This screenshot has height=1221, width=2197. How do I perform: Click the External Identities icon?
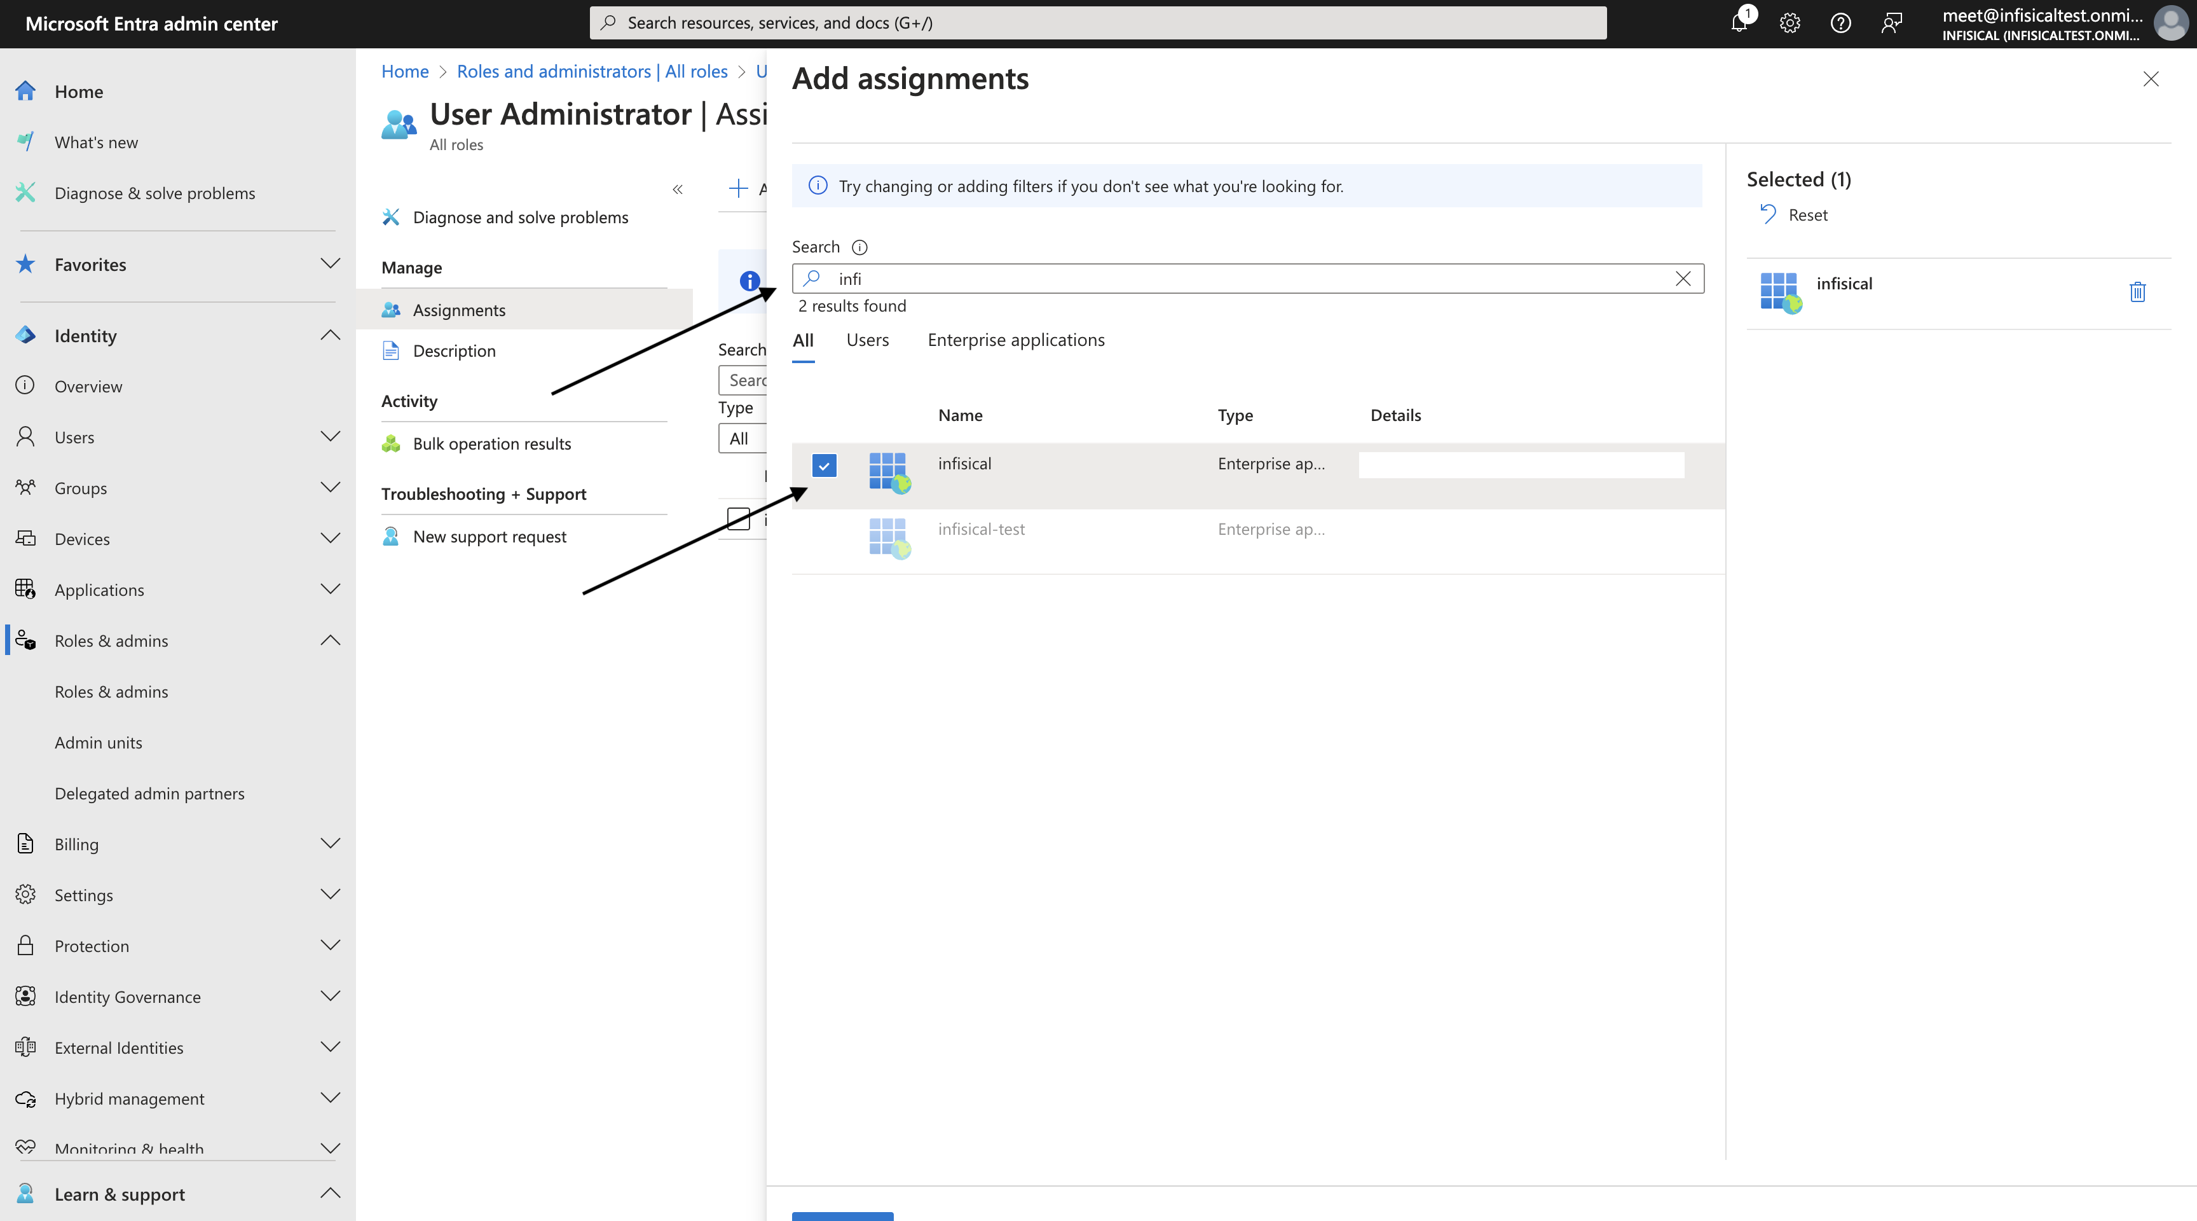(x=25, y=1047)
